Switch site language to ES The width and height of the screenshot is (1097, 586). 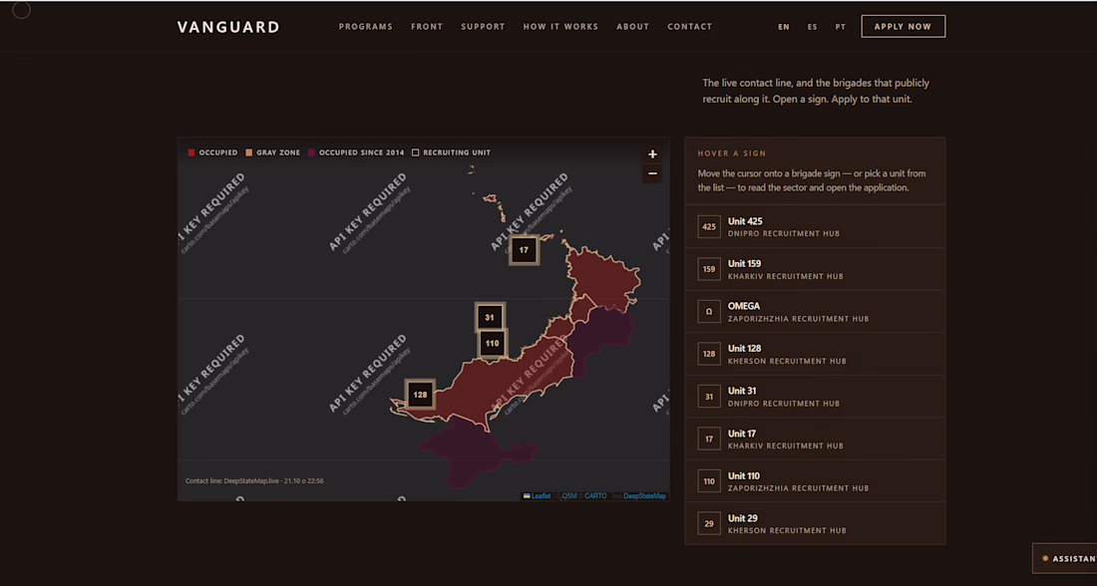pyautogui.click(x=812, y=27)
